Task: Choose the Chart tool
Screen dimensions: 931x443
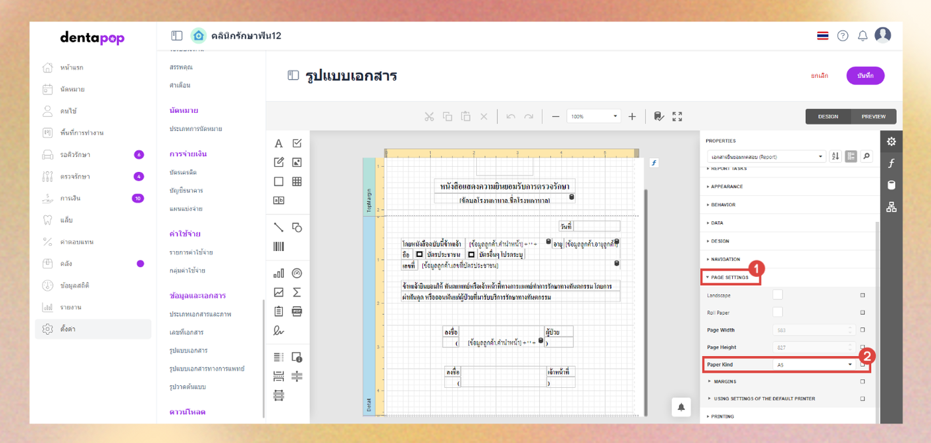Action: (x=279, y=273)
